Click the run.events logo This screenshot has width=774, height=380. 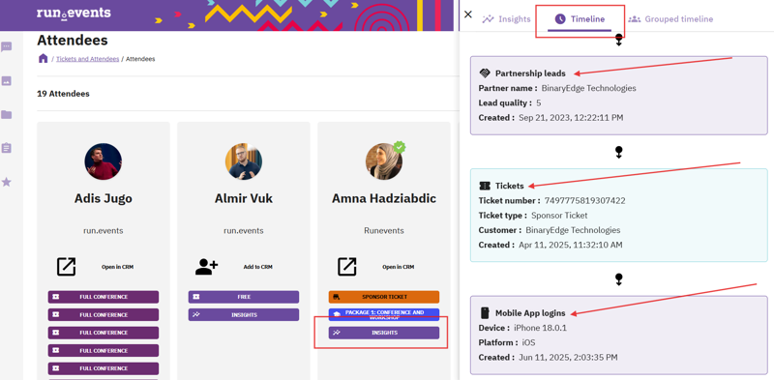[x=74, y=14]
